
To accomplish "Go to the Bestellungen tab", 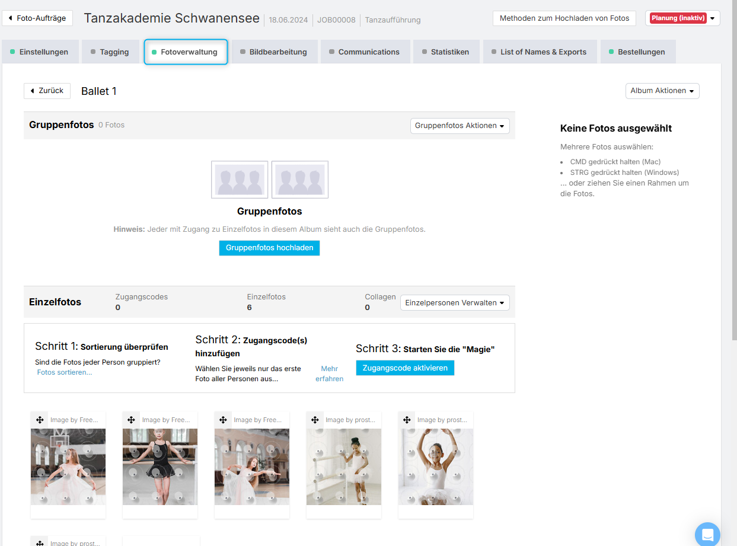I will 638,52.
